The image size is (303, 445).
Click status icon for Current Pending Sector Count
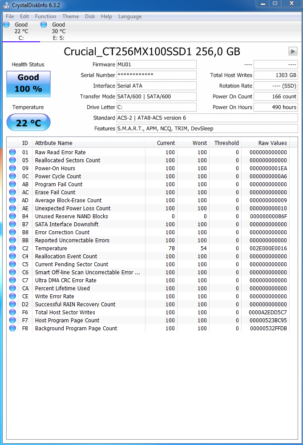12,264
